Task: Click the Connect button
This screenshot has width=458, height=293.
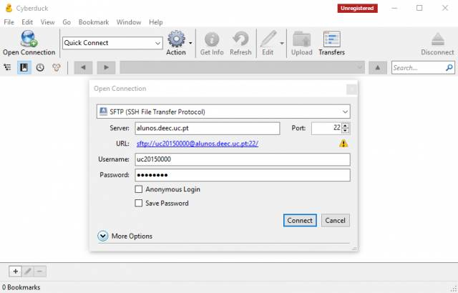Action: tap(300, 220)
